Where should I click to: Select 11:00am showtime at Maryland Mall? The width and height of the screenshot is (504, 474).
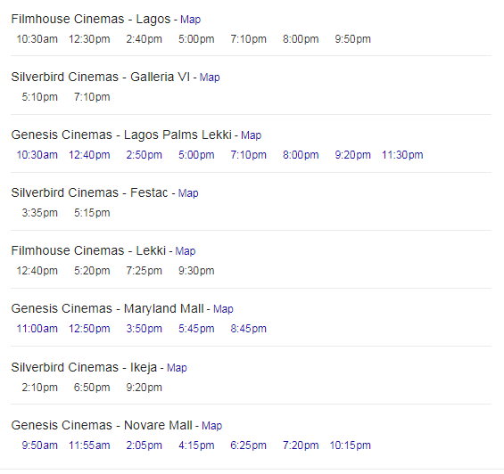[x=37, y=329]
